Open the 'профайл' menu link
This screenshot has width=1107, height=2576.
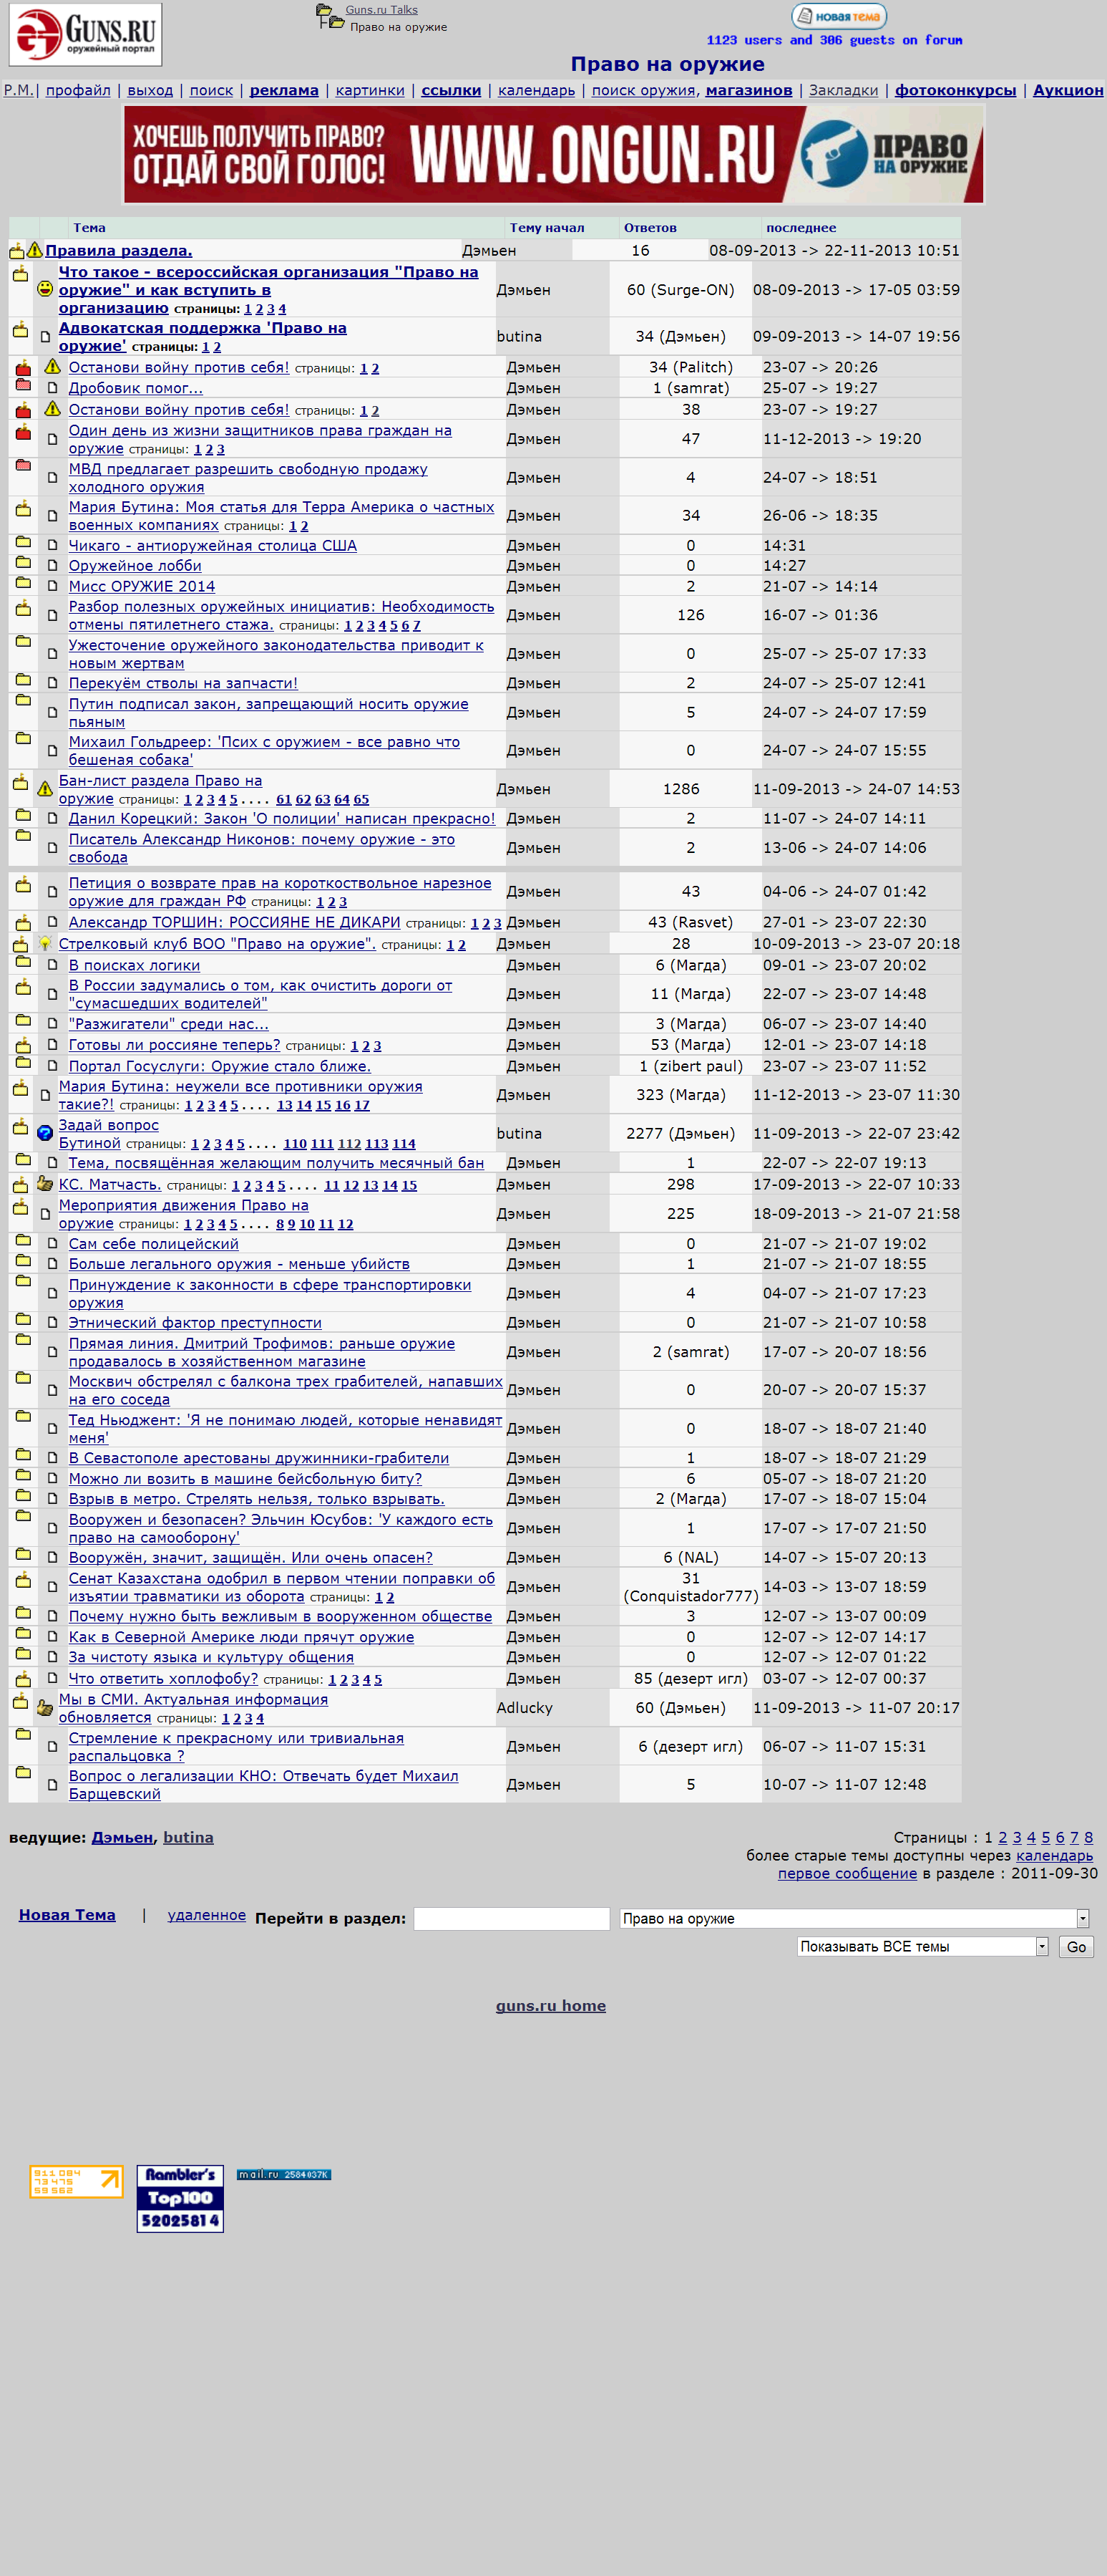(x=78, y=90)
